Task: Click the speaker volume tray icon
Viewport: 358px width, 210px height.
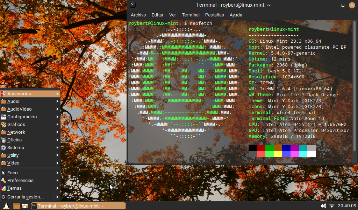Action: (323, 206)
